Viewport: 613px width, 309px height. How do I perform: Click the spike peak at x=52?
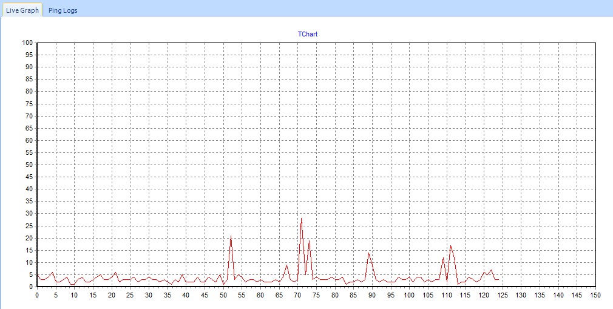tap(231, 236)
